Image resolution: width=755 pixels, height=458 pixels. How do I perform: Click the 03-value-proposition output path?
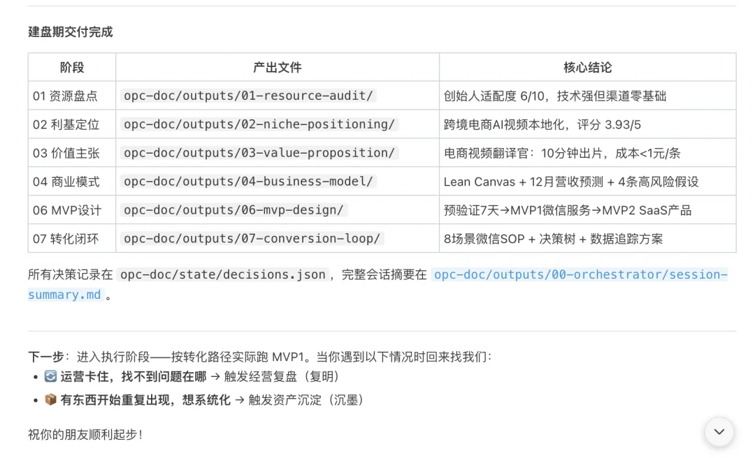(x=259, y=153)
